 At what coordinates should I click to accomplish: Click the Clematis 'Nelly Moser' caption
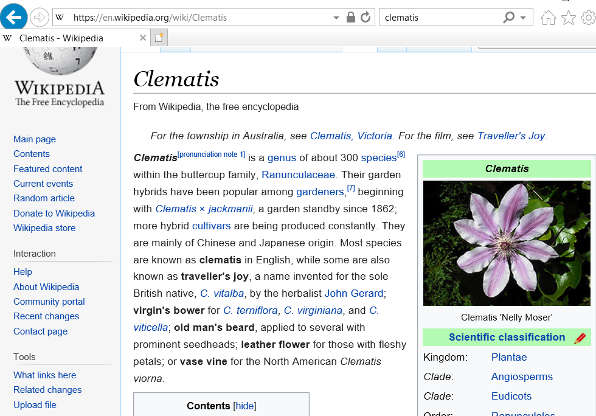point(507,317)
